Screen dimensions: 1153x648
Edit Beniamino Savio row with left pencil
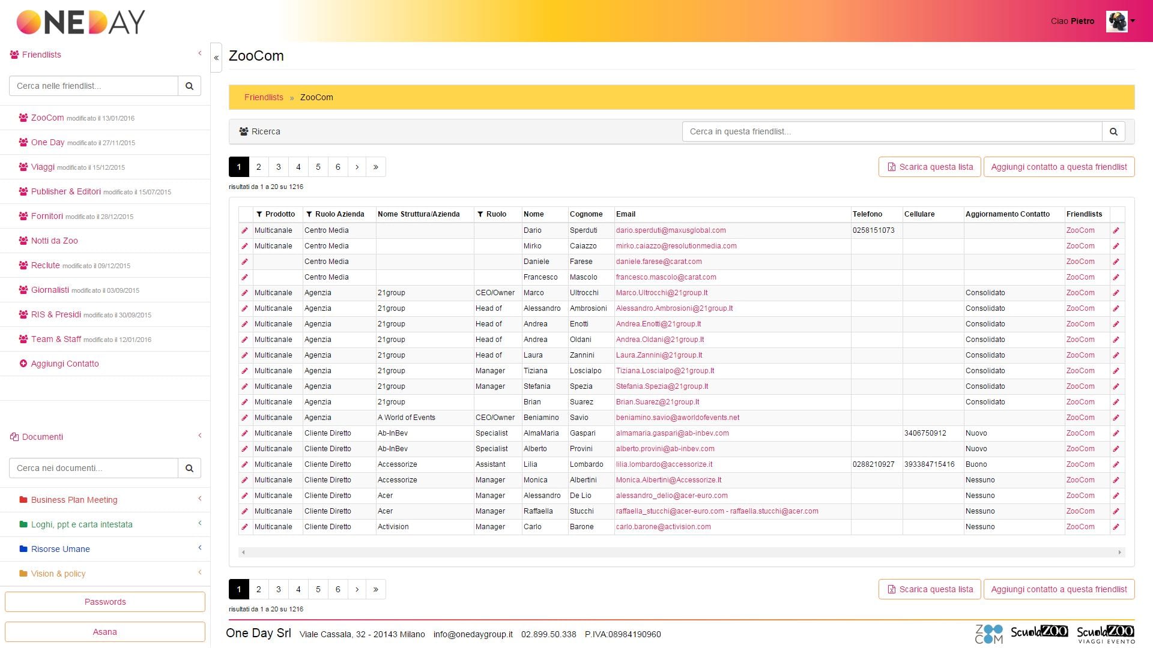point(244,418)
